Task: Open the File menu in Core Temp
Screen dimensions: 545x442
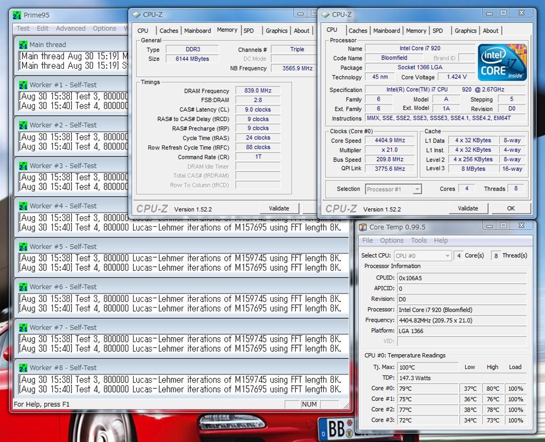Action: point(367,241)
